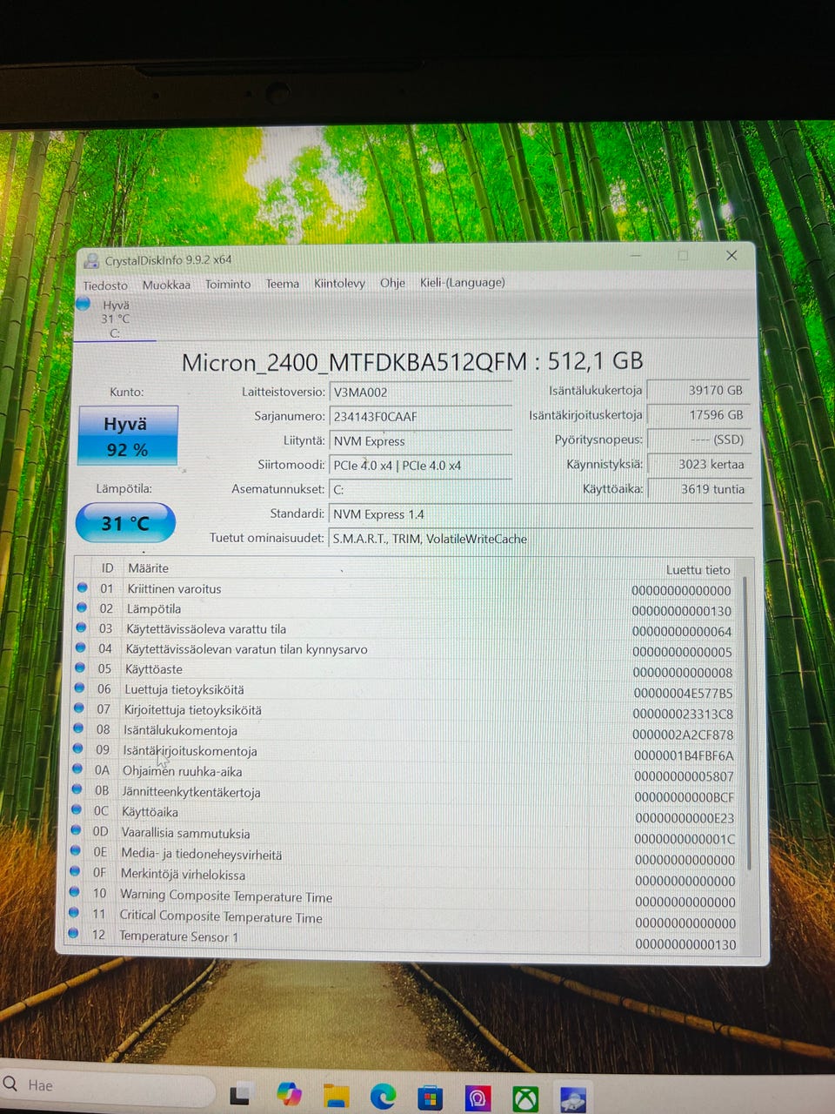Click the supported features field S.M.A.R.T., TRIM
The width and height of the screenshot is (835, 1114).
tap(541, 539)
